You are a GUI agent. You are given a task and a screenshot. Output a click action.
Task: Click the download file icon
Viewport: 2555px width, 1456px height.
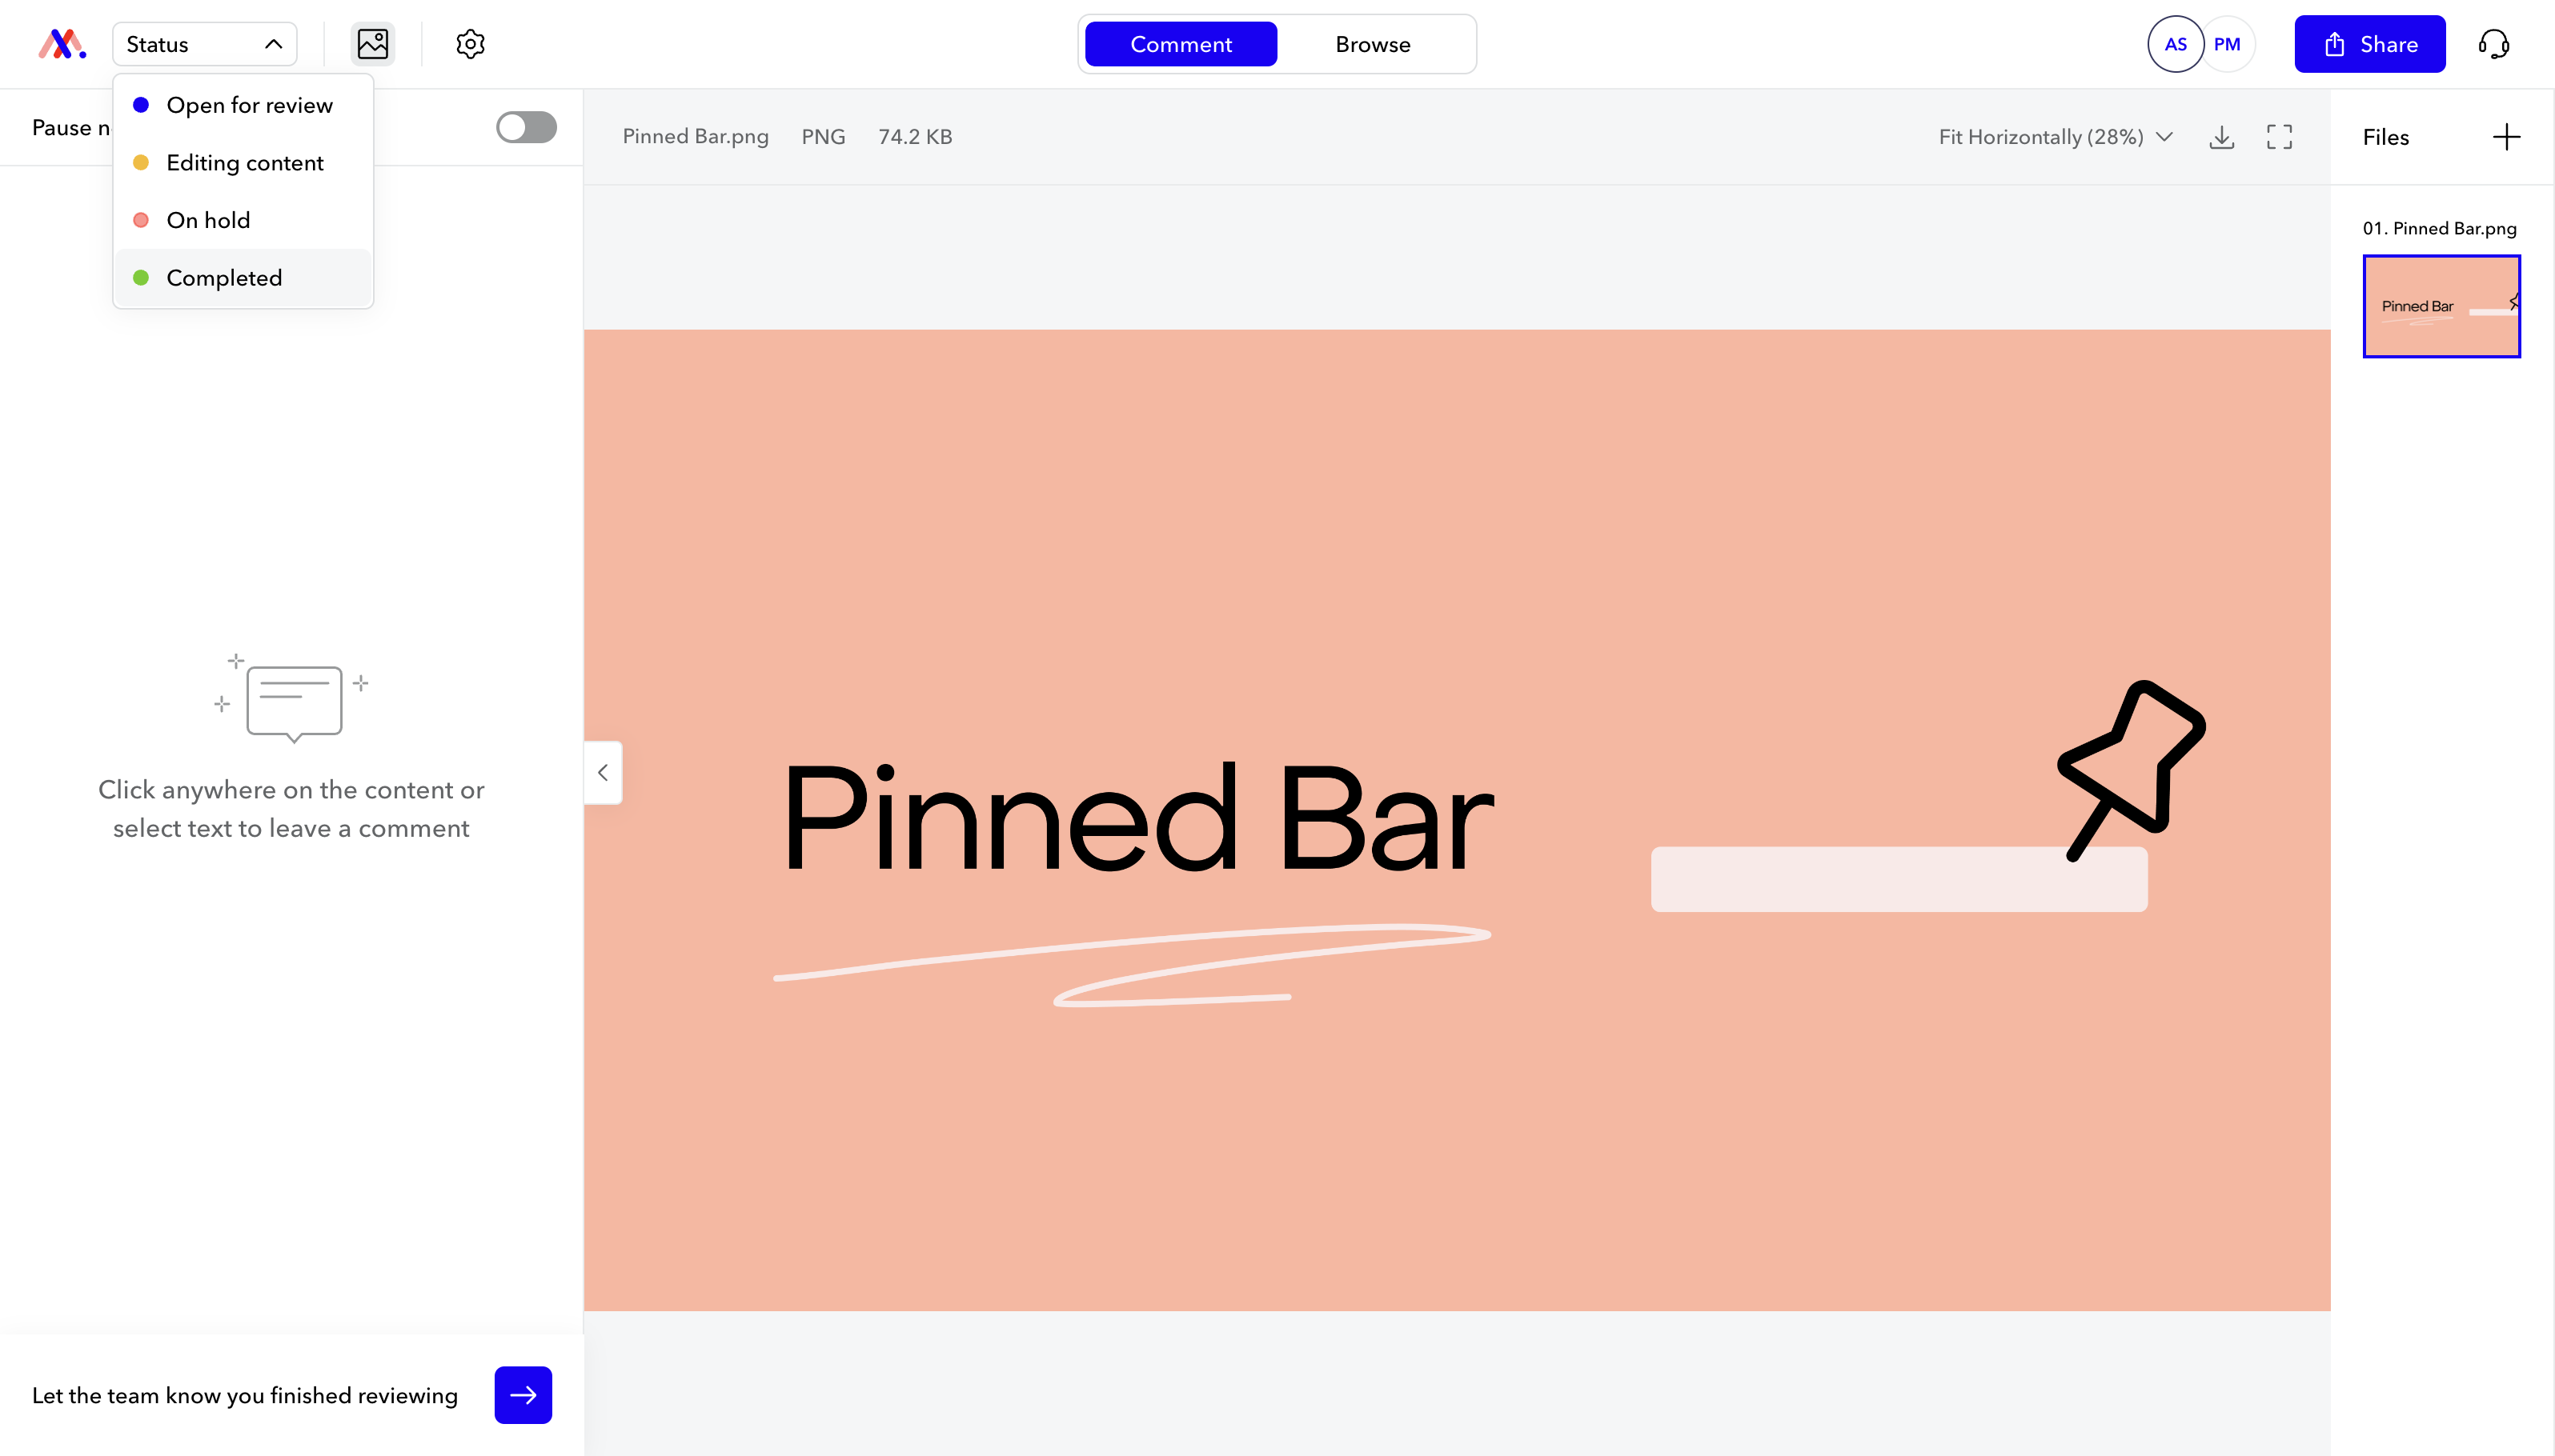[x=2224, y=137]
